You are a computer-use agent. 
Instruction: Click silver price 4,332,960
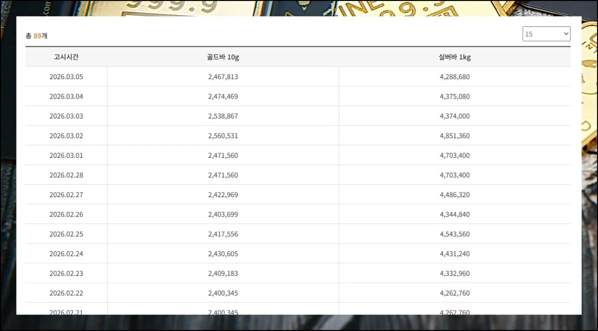[x=454, y=273]
